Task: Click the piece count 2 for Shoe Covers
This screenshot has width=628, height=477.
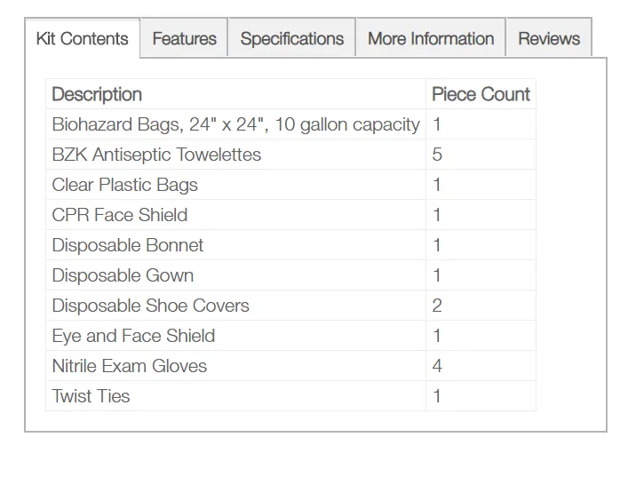Action: pyautogui.click(x=437, y=306)
